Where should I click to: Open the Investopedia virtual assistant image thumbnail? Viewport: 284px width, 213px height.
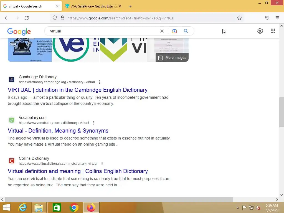click(30, 50)
